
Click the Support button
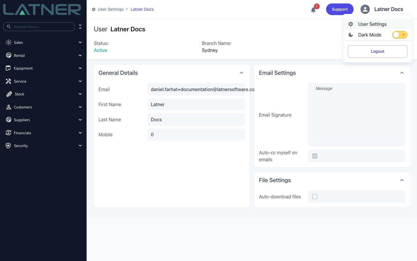(x=340, y=9)
